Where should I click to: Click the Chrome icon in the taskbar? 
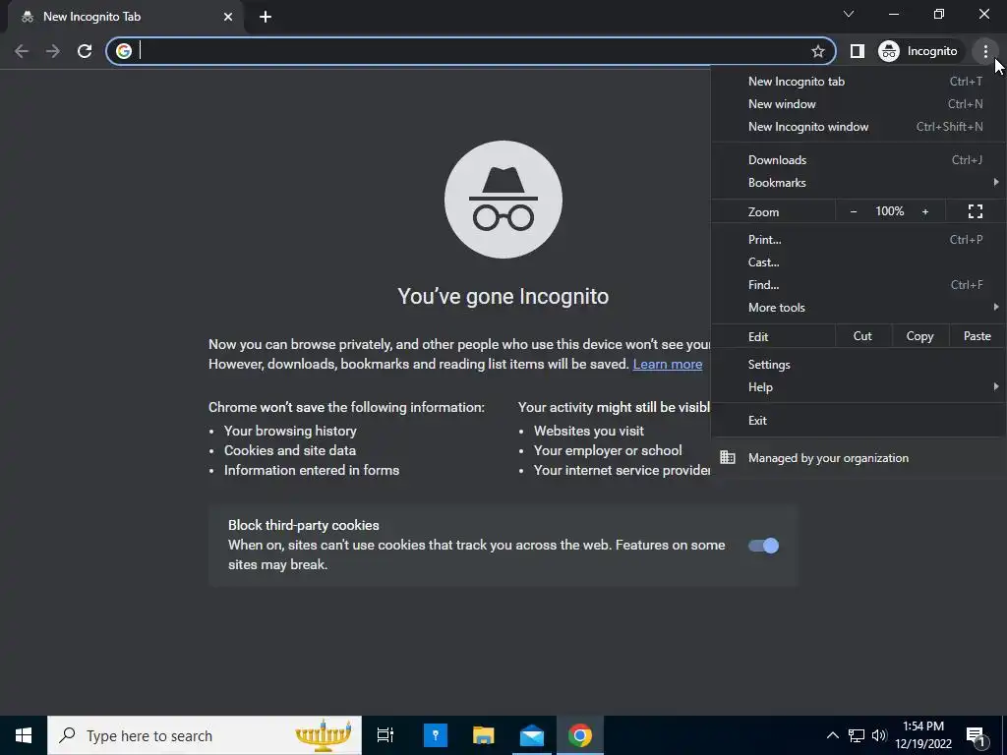coord(580,735)
